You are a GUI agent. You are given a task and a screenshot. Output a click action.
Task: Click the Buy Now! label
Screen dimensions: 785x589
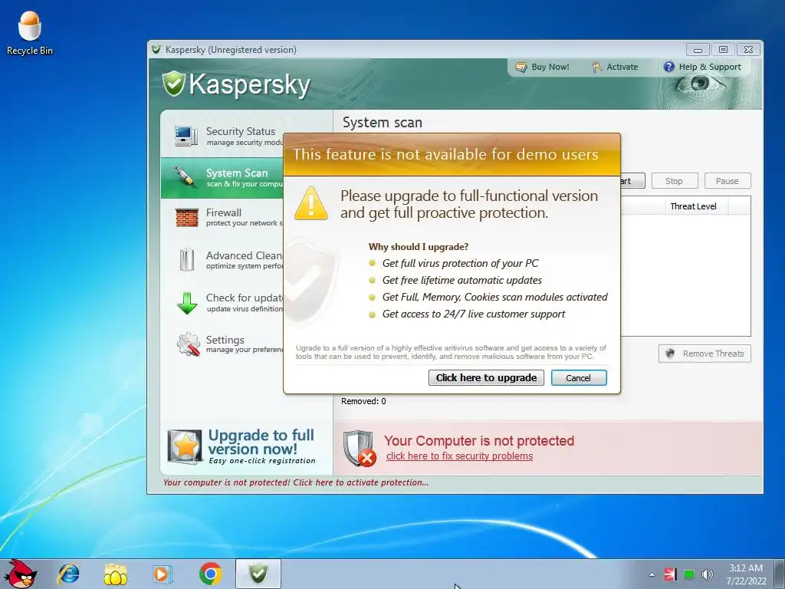(x=550, y=67)
